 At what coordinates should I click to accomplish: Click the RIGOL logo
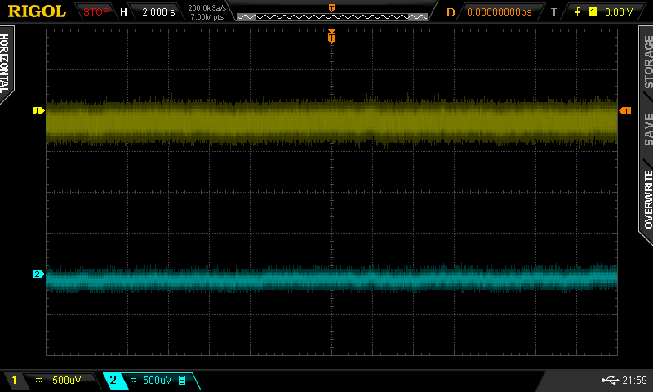click(x=37, y=11)
